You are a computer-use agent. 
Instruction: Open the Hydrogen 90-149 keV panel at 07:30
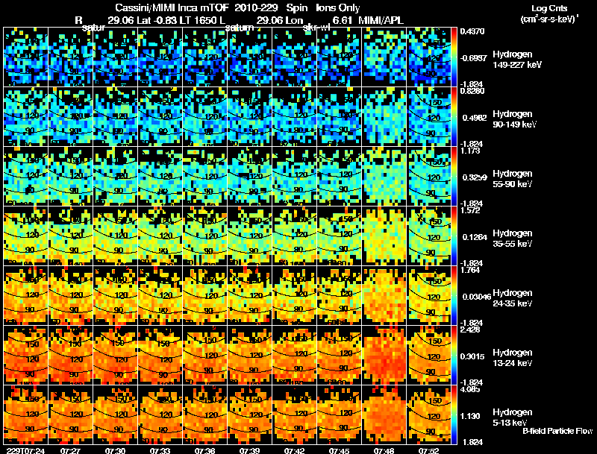[x=116, y=117]
